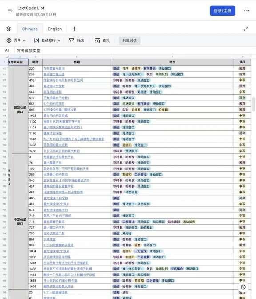256x299 pixels.
Task: Switch to the English tab
Action: pyautogui.click(x=55, y=29)
